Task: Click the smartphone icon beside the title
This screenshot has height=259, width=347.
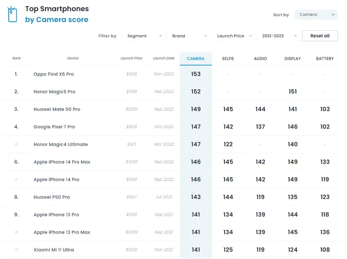Action: coord(13,14)
